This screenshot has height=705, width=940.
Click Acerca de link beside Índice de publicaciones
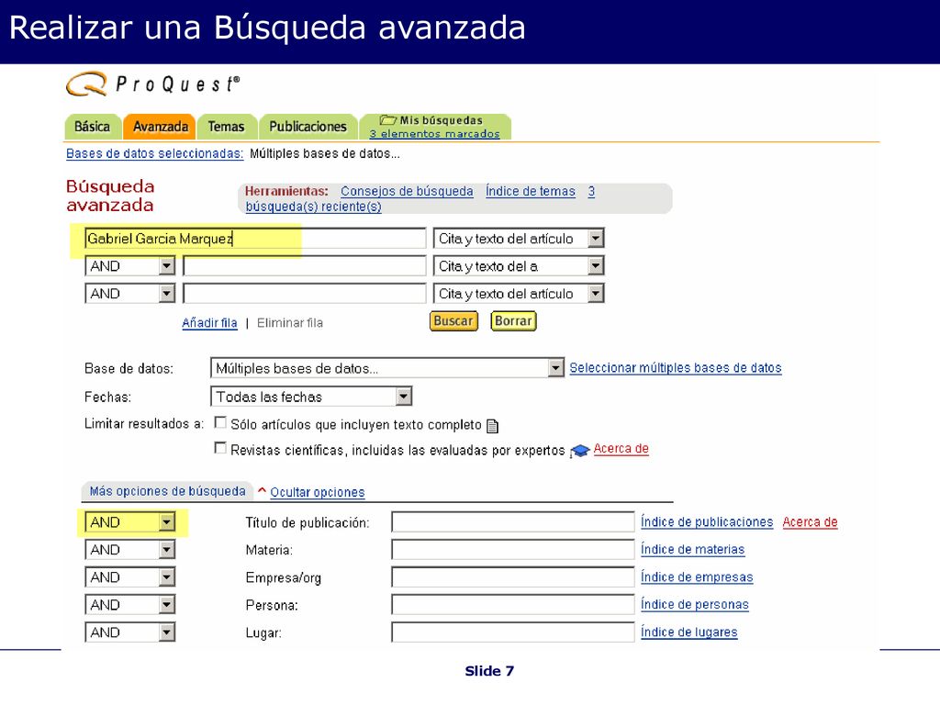tap(810, 522)
